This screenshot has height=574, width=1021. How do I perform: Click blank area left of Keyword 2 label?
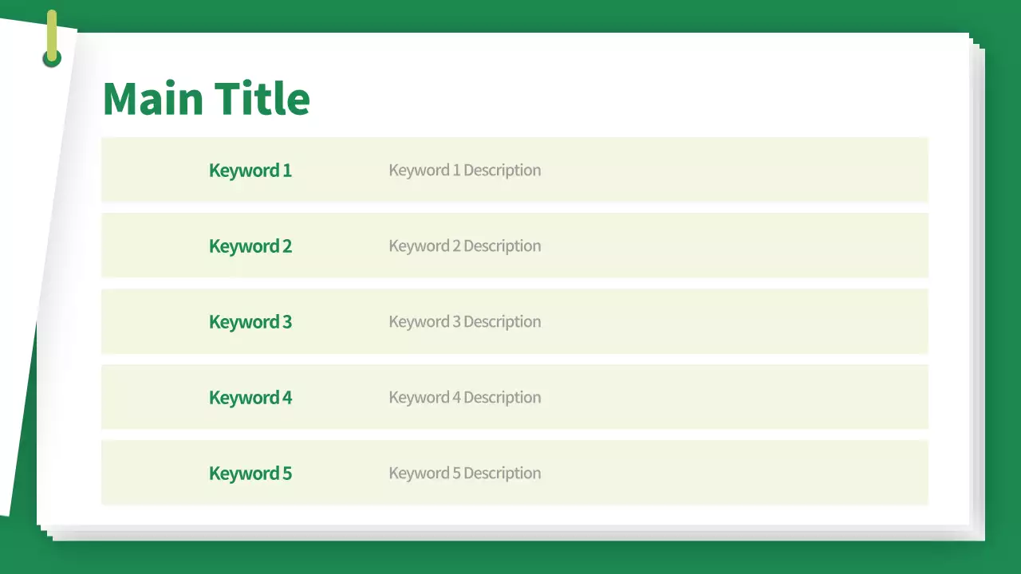tap(152, 246)
